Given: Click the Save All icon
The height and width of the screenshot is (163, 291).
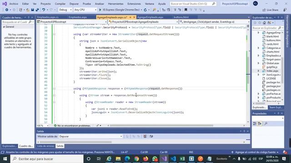Looking at the screenshot, I should click(37, 10).
